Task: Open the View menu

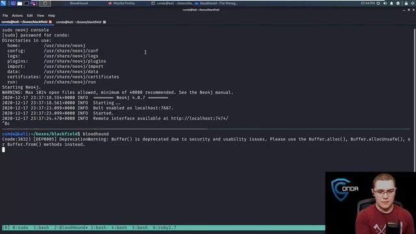Action: point(40,16)
